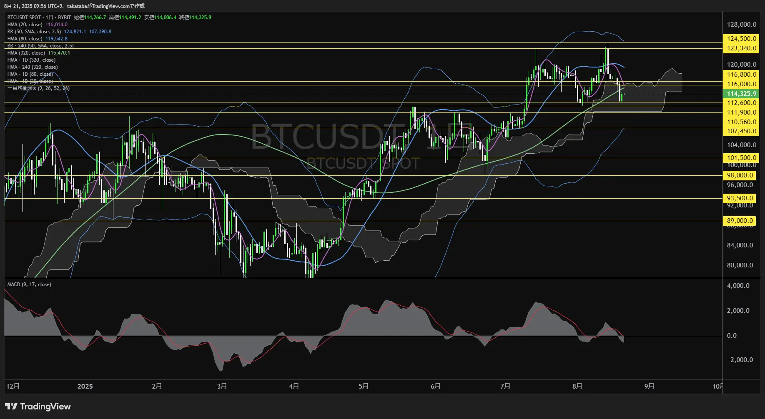Click the green current price label 114,325.9
This screenshot has height=419, width=765.
pyautogui.click(x=741, y=94)
